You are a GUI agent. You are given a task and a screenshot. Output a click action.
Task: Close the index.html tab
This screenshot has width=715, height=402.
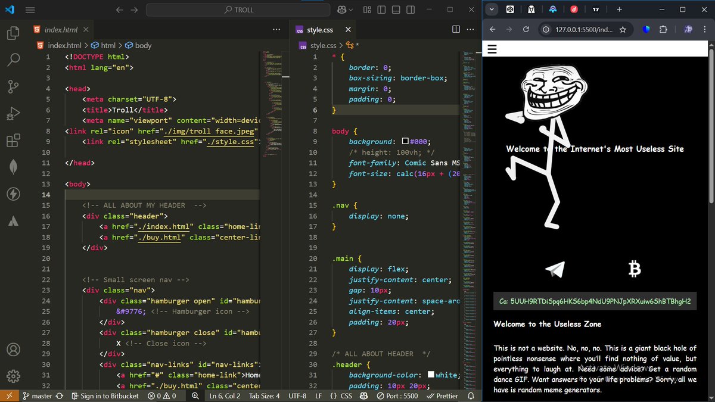(86, 30)
